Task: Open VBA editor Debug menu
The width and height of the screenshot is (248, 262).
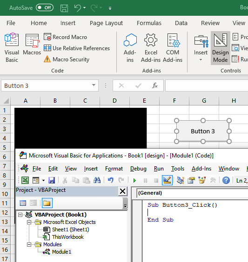Action: [138, 169]
